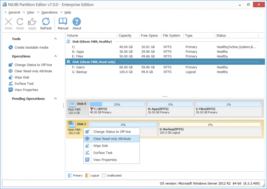Click context menu Wipe Disk icon
The image size is (267, 189).
point(87,146)
